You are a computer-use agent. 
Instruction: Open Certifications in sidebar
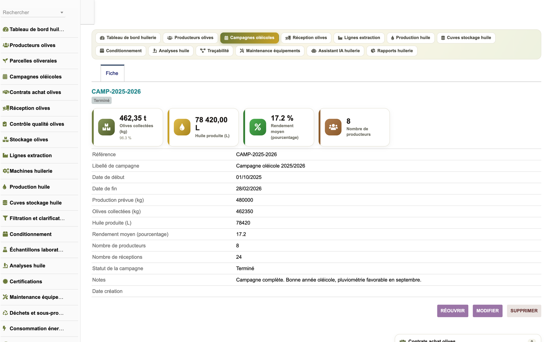[x=26, y=281]
